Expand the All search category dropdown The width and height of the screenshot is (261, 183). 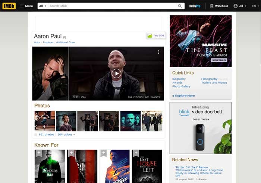pos(43,6)
